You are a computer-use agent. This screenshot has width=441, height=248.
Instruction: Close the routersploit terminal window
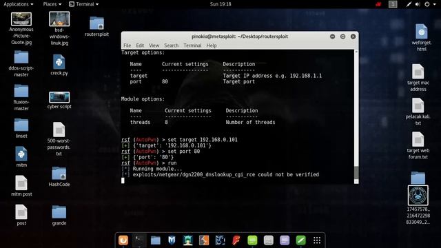pyautogui.click(x=353, y=37)
